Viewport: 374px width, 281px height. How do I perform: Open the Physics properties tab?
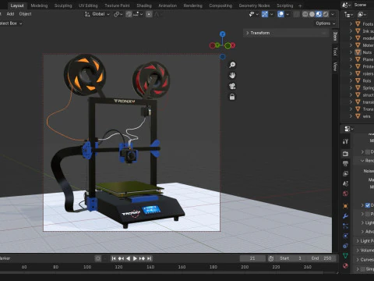(345, 236)
